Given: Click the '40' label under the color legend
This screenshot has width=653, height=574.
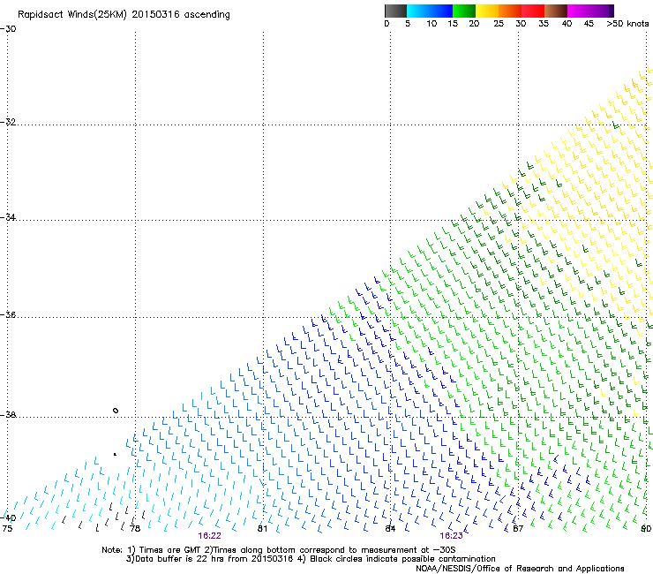Looking at the screenshot, I should click(567, 24).
